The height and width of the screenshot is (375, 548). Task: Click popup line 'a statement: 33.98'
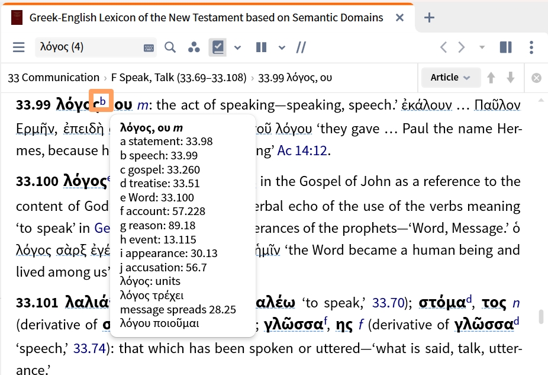pos(166,142)
